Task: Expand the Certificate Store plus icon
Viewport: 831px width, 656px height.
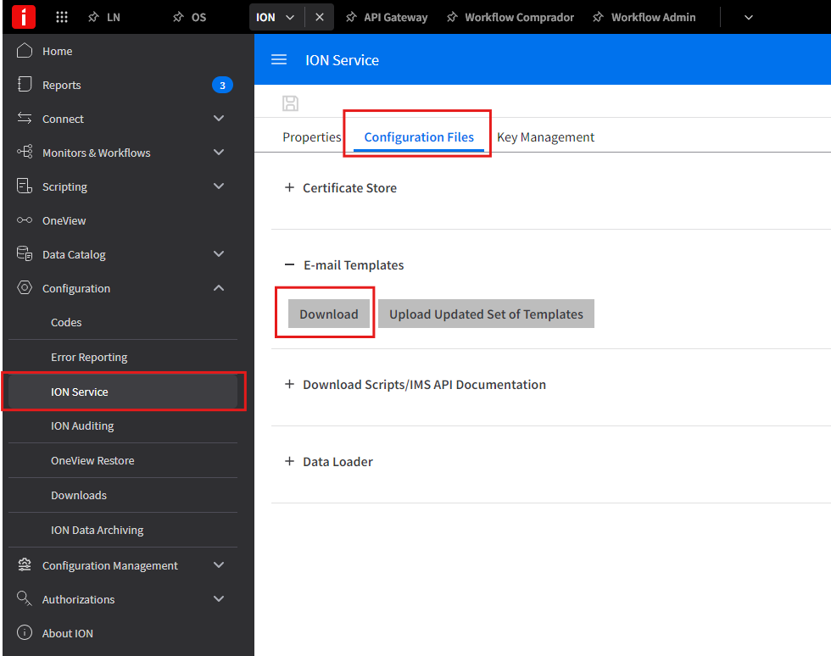Action: 289,187
